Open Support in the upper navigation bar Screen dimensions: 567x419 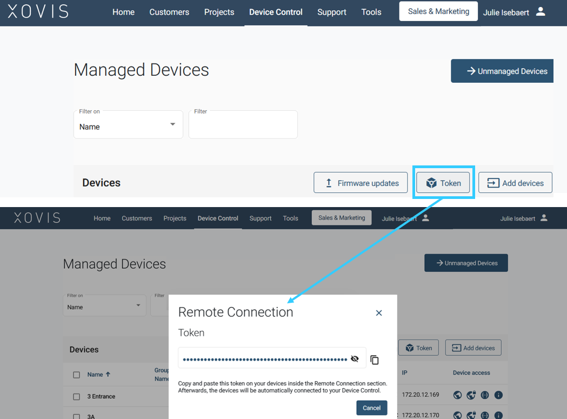332,12
